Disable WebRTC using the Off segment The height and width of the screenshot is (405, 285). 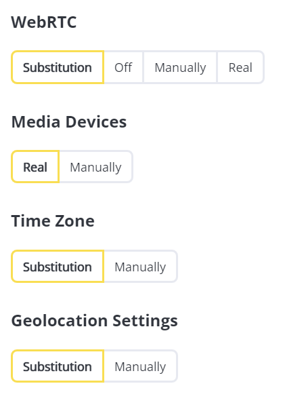click(123, 67)
